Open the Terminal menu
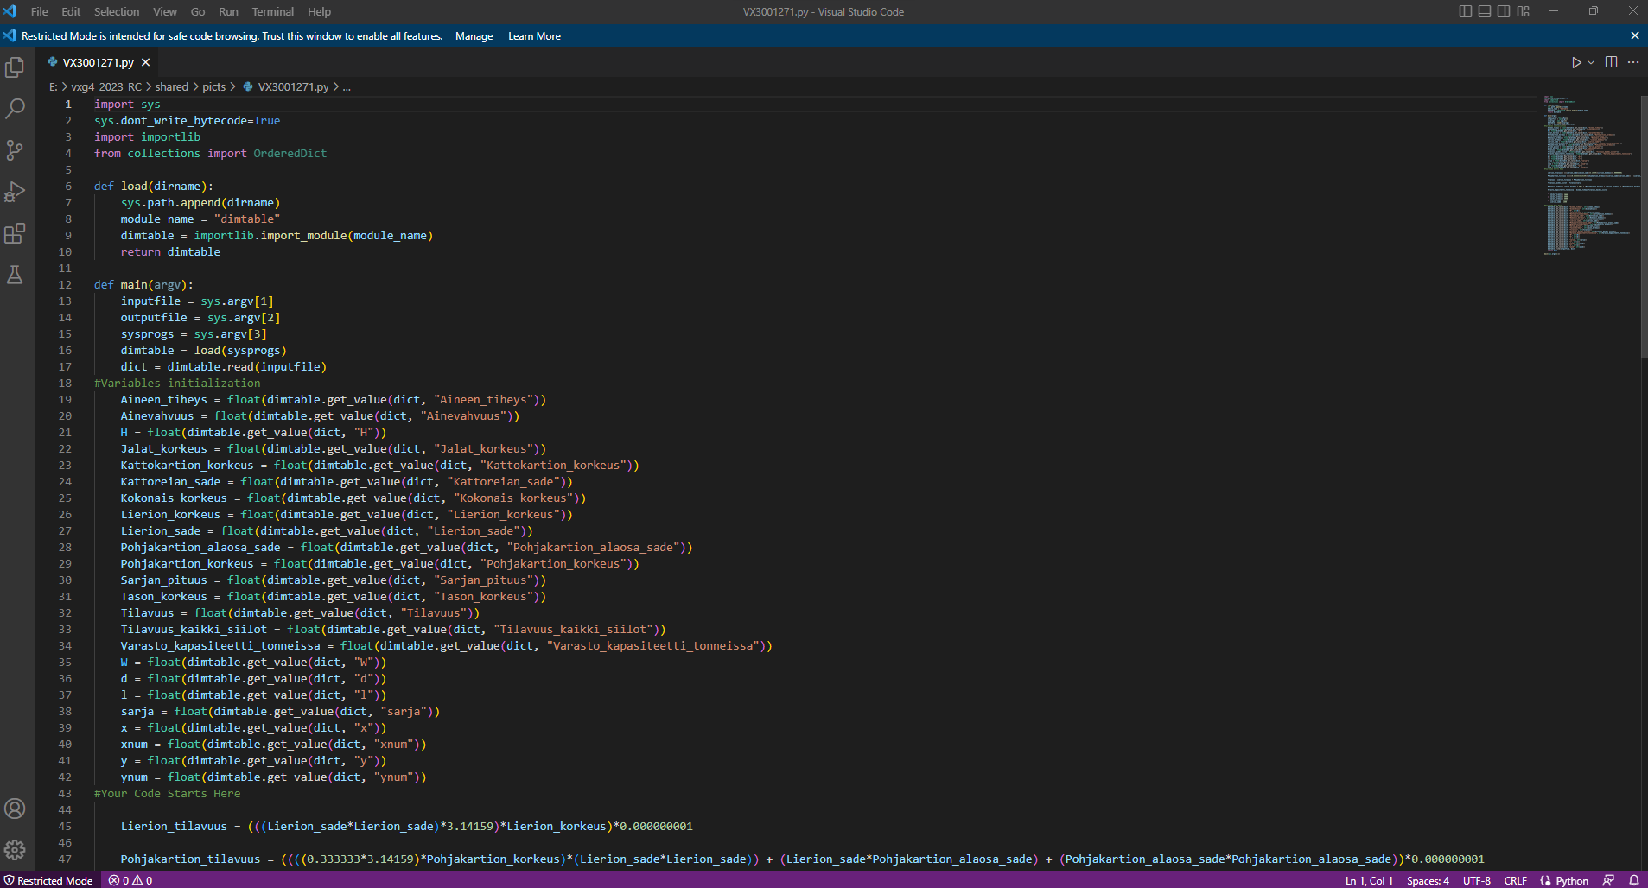 coord(272,11)
